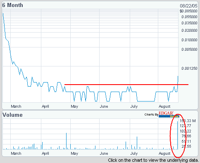Viewport: 200px width, 163px height.
Task: Click the $0.085000 price axis label
Action: tap(188, 11)
